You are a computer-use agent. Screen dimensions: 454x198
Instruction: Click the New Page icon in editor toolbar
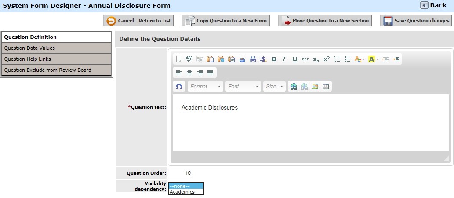(178, 59)
